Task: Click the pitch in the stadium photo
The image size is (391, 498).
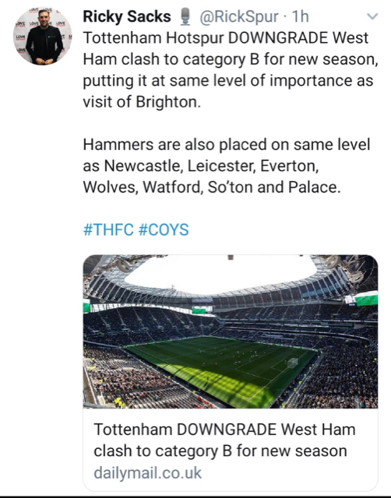Action: tap(223, 368)
